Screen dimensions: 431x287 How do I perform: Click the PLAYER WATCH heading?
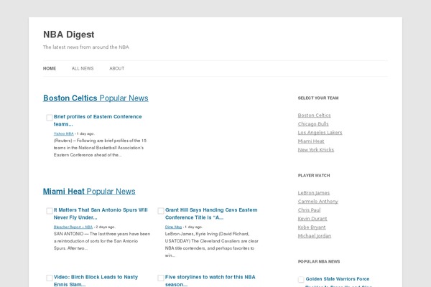click(314, 176)
